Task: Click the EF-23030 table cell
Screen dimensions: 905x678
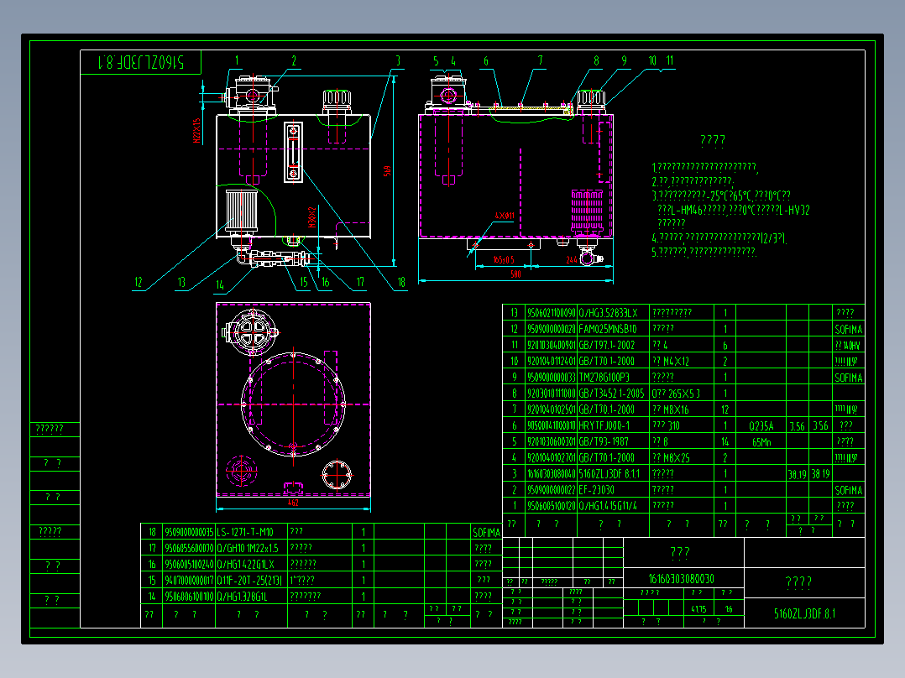Action: [x=596, y=490]
